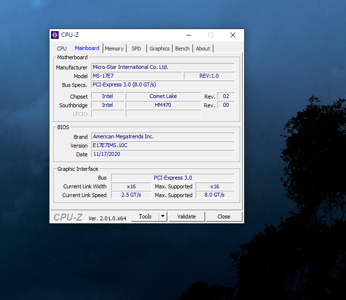Switch to the Bench tab

[x=182, y=49]
